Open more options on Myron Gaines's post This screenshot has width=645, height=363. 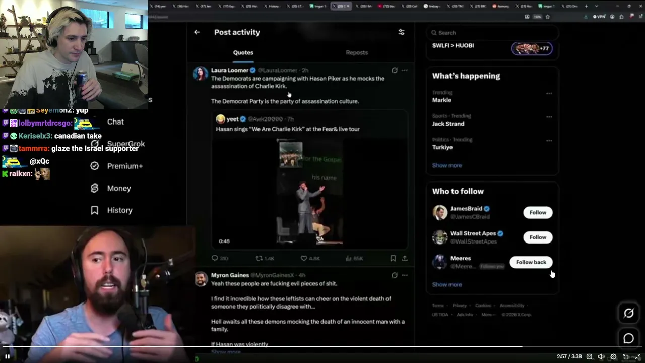(x=405, y=275)
